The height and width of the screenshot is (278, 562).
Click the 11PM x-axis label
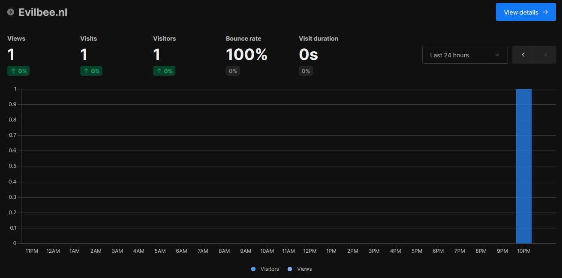coord(32,251)
